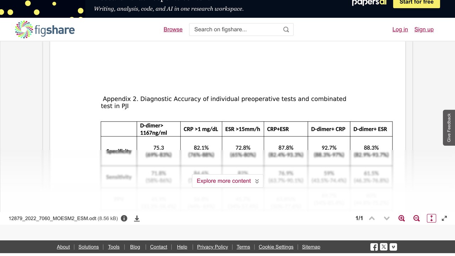
Task: Open fullscreen viewer mode
Action: (444, 218)
